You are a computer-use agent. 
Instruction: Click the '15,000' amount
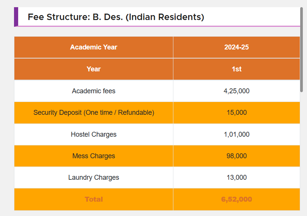pyautogui.click(x=237, y=113)
